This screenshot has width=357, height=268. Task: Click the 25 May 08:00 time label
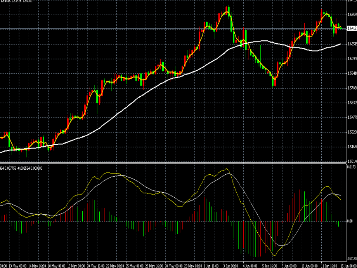[x=135, y=266]
